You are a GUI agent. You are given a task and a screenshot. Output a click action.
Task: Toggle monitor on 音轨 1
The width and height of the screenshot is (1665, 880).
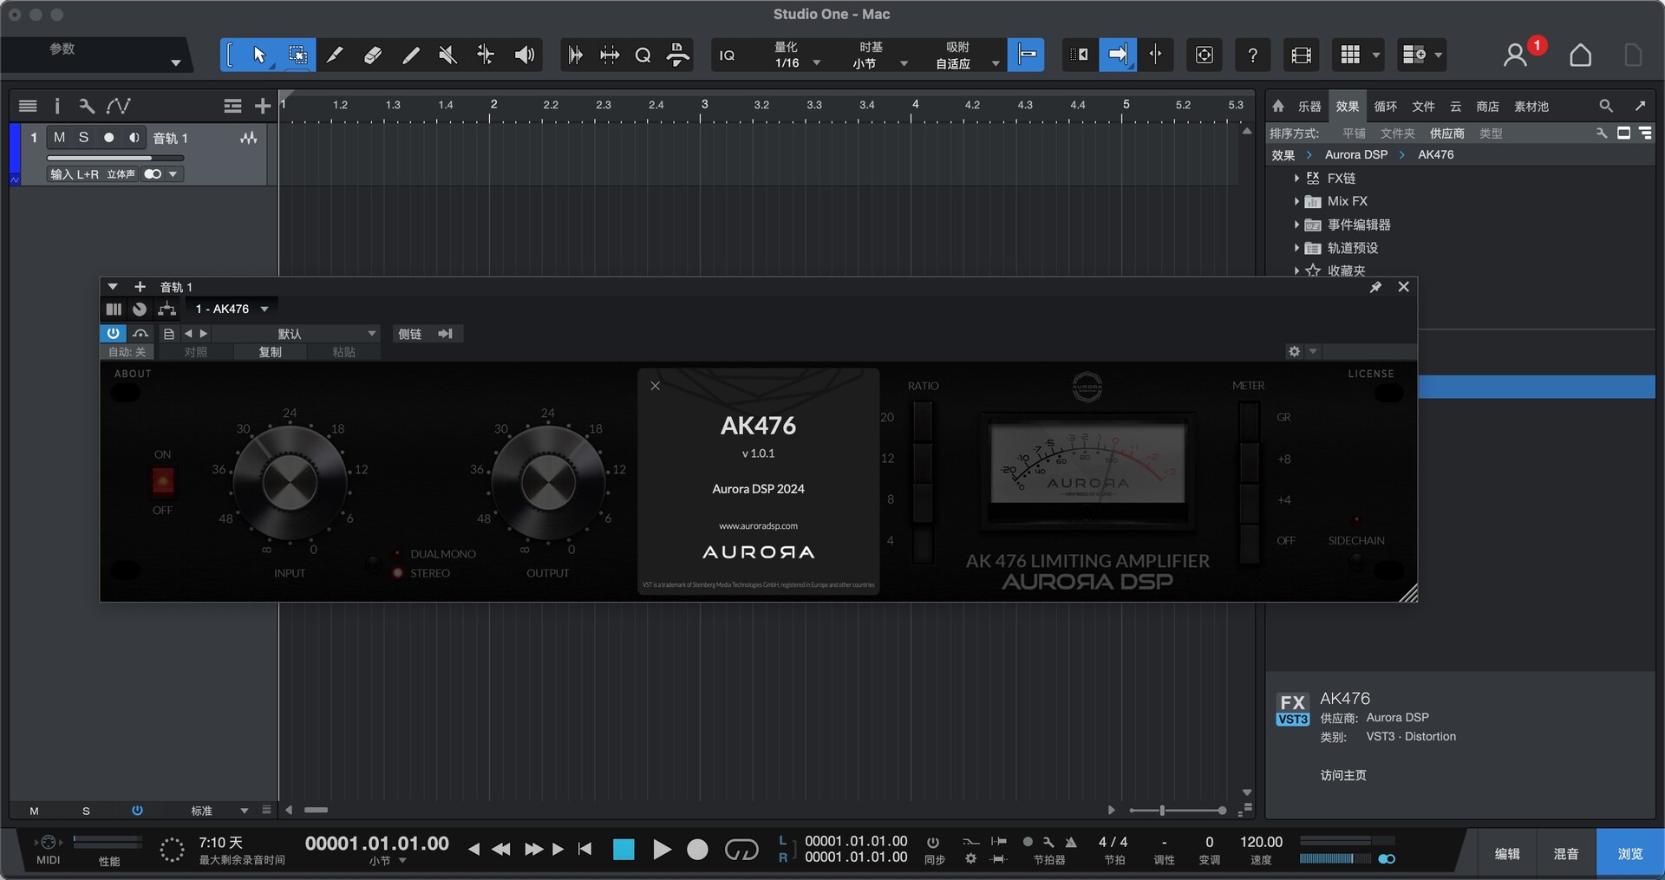coord(134,137)
